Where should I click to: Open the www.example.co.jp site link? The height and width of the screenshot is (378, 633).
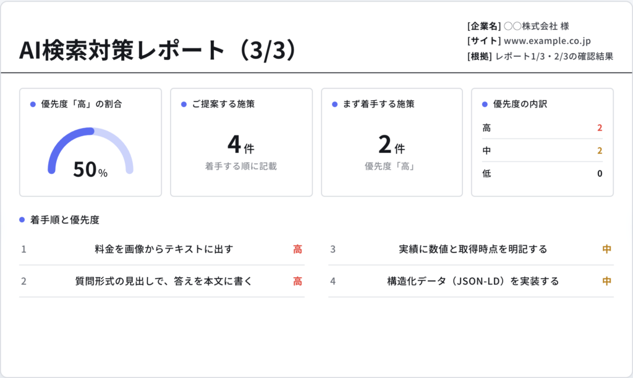547,41
